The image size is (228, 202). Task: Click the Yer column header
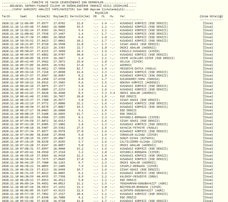click(x=122, y=16)
